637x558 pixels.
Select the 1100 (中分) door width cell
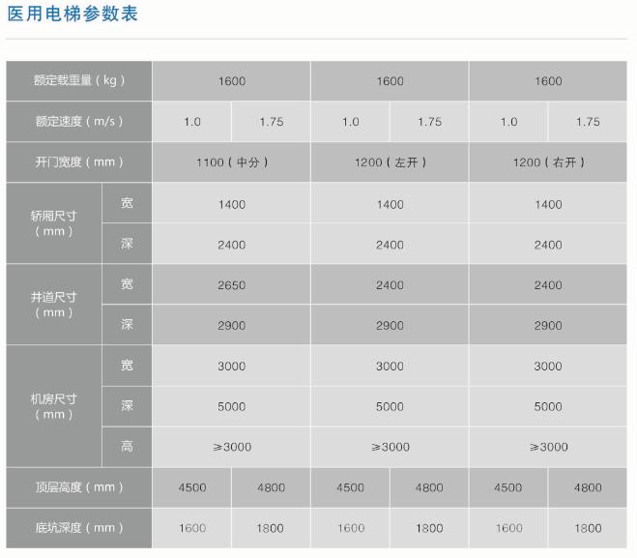231,162
